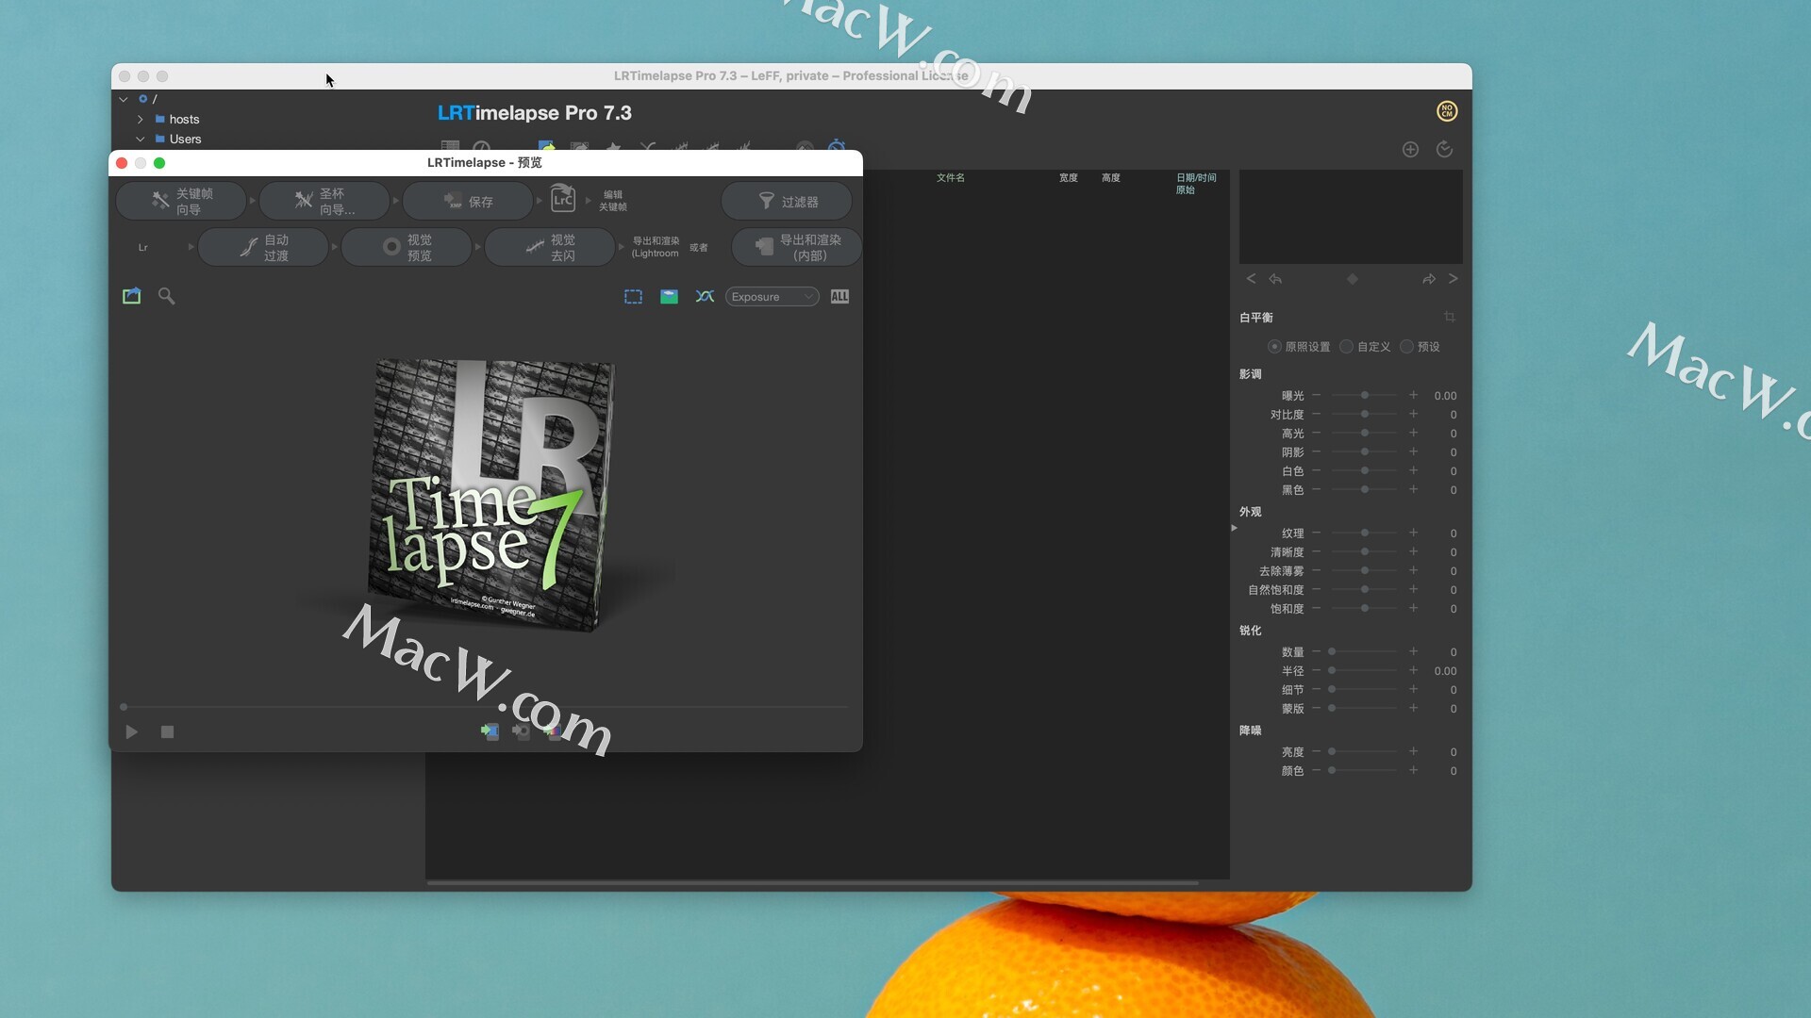Click the 文件名 column header
The height and width of the screenshot is (1018, 1811).
(950, 178)
